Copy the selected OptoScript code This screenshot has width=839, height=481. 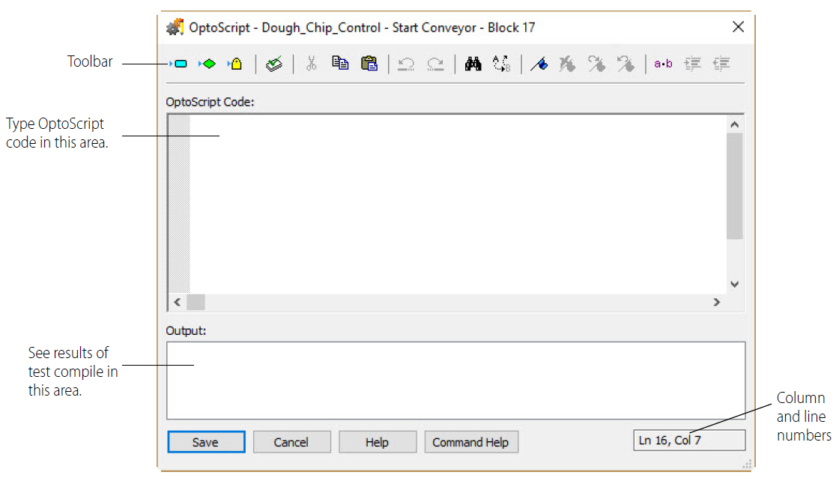pos(340,64)
